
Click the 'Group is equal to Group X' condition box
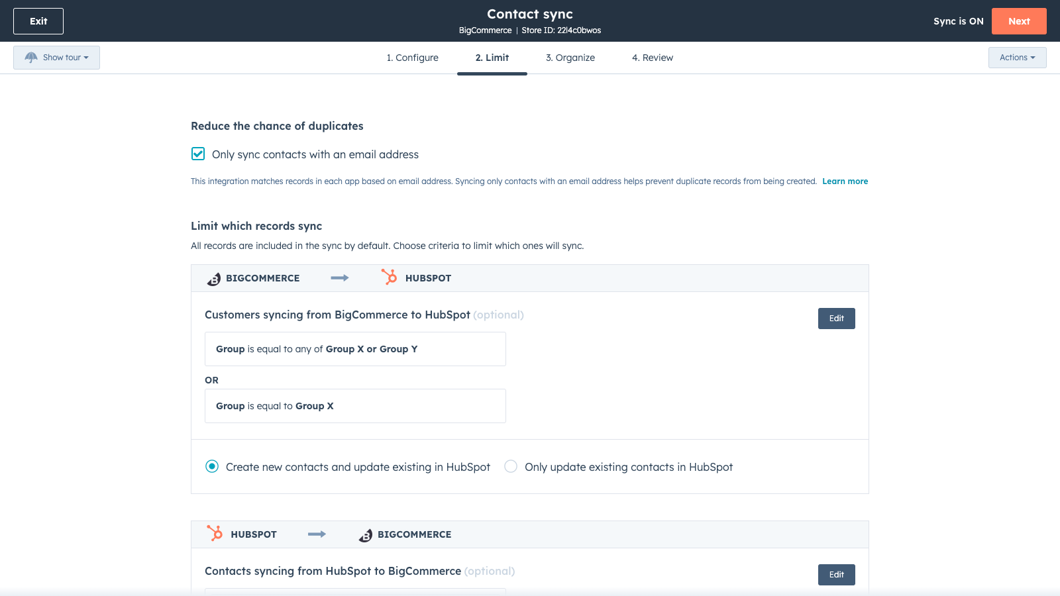pos(355,405)
